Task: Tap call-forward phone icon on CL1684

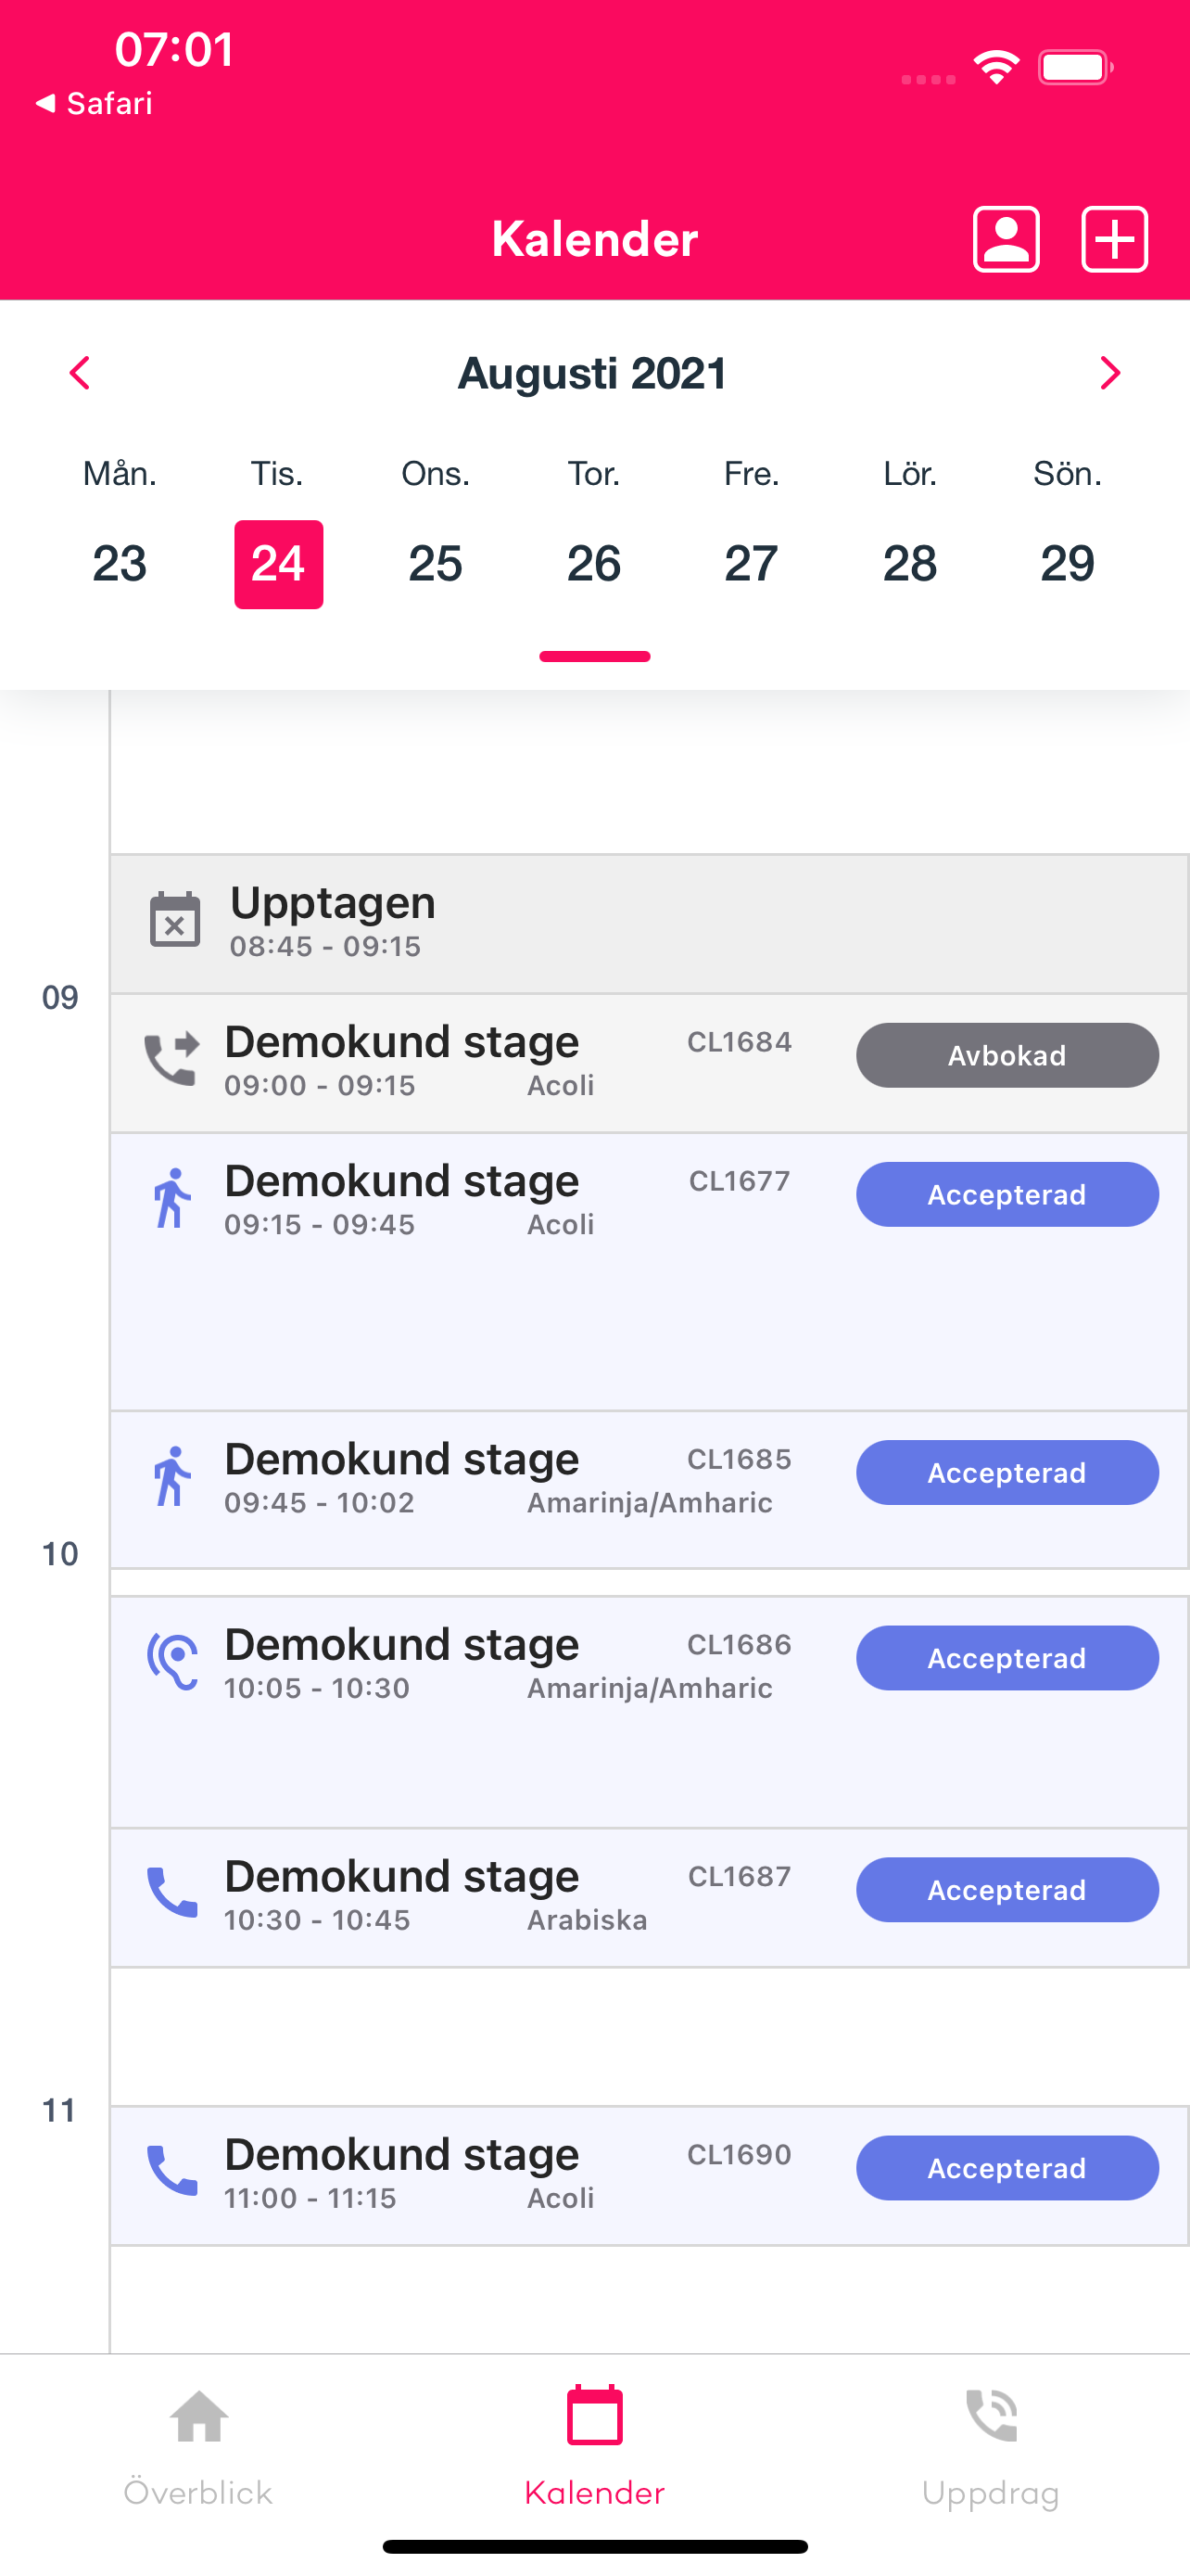Action: tap(171, 1059)
